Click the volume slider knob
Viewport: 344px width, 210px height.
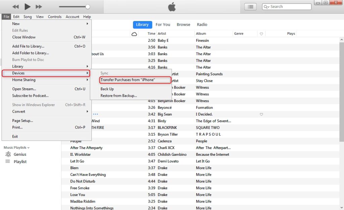[x=88, y=7]
